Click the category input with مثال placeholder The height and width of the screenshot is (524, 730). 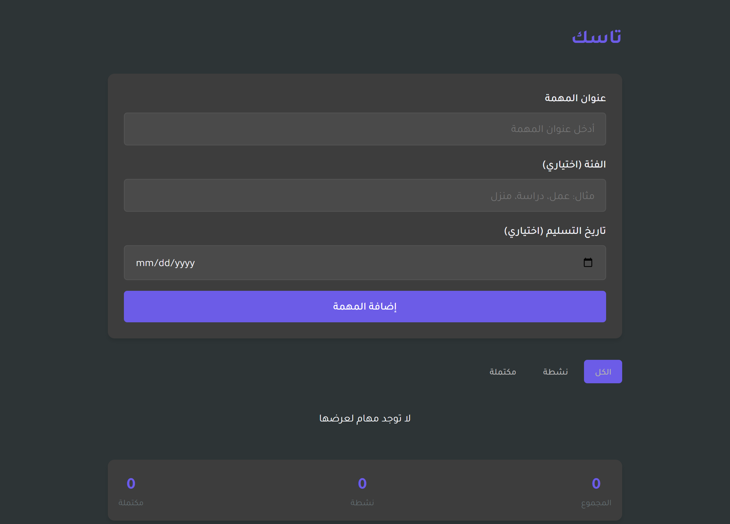tap(365, 195)
